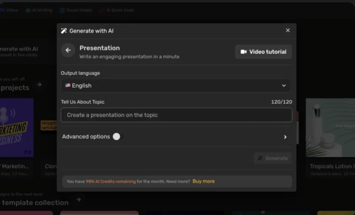Toggle the Advanced options slider off
The width and height of the screenshot is (355, 215).
point(119,136)
